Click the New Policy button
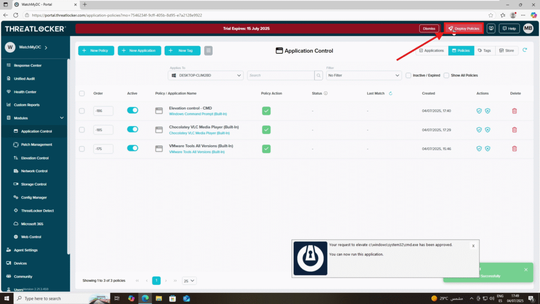The height and width of the screenshot is (304, 540). click(96, 51)
